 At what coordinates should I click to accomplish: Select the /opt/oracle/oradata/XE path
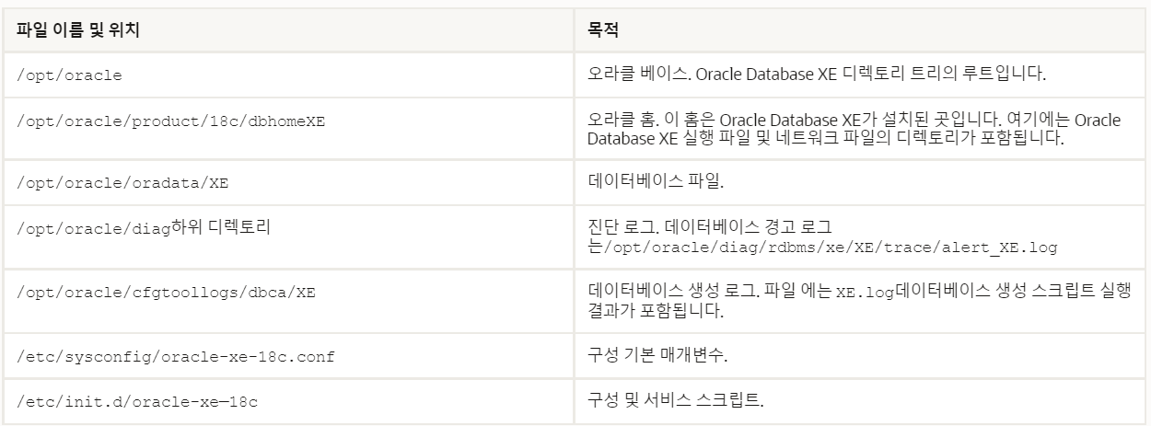(122, 181)
